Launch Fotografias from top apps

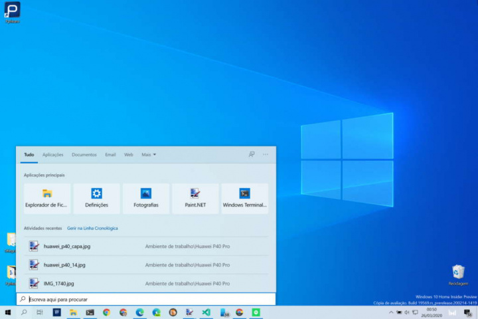[x=145, y=198]
